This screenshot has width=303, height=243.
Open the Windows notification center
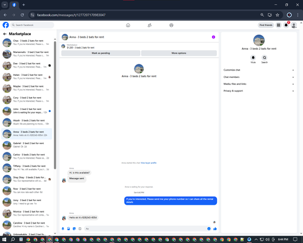295,239
